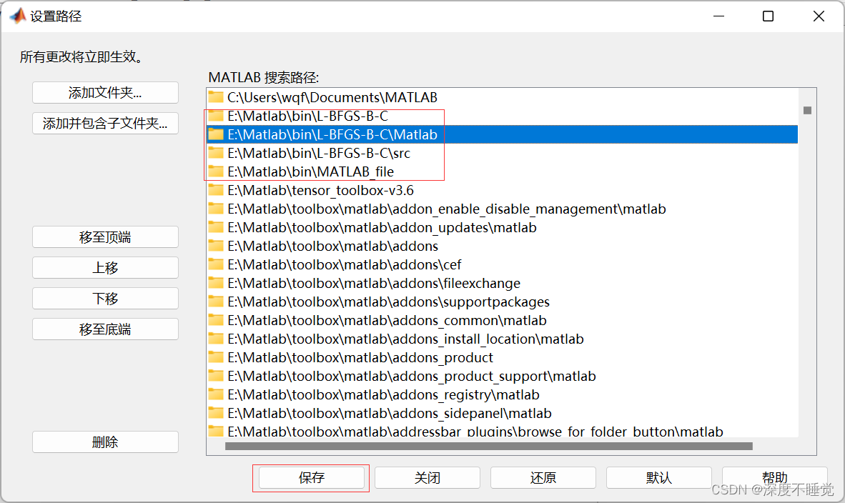Remove selected path with 删除 button
Image resolution: width=845 pixels, height=503 pixels.
(105, 442)
